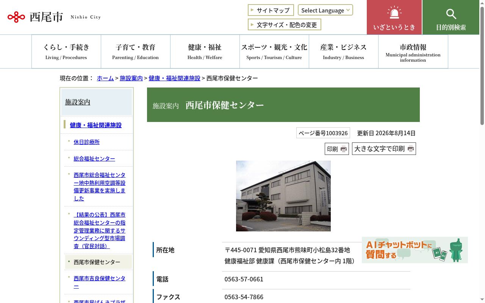Click printer icon on 大きな文字で印刷 button
Screen dimensions: 485x303
(411, 149)
